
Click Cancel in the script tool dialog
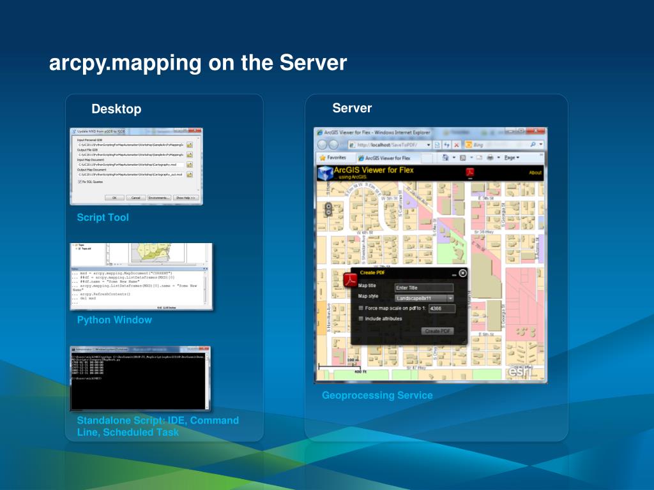136,198
